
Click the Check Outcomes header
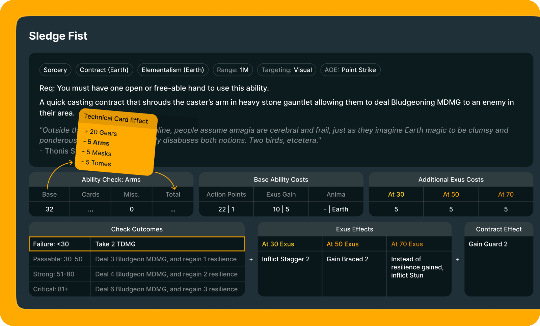point(137,229)
